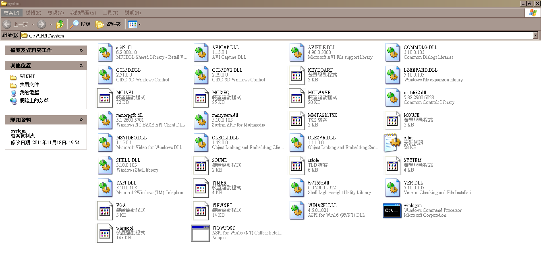Select the winspool driver icon
541x257 pixels.
[x=105, y=233]
